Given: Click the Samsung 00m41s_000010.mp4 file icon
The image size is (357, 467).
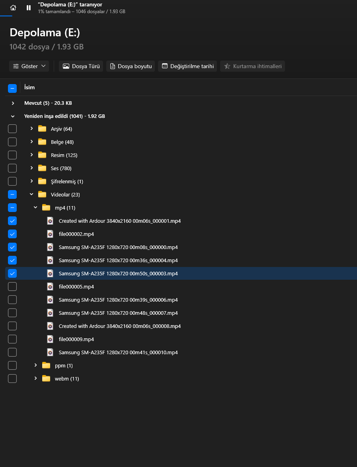Looking at the screenshot, I should 50,352.
